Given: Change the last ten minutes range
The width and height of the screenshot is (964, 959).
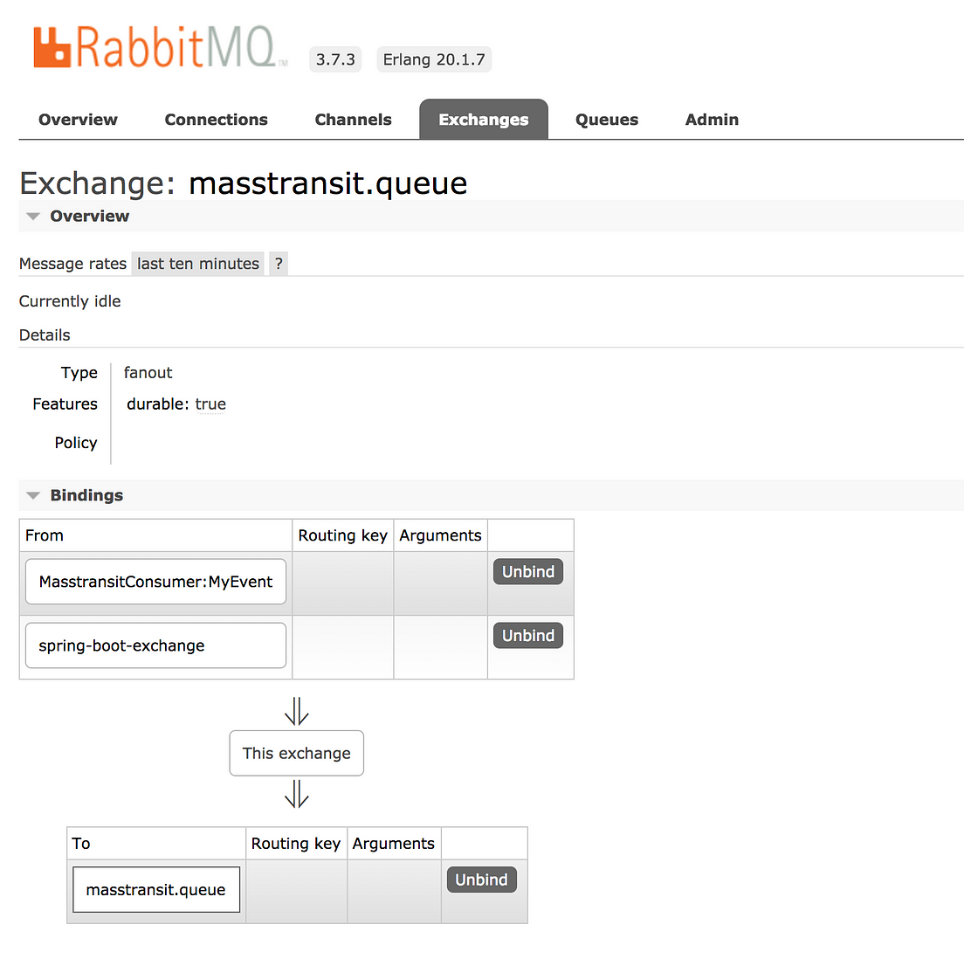Looking at the screenshot, I should [x=198, y=264].
